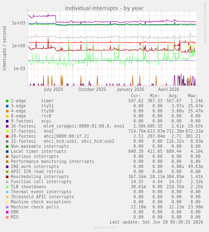Click the swatch for Non-maskable interrupts

point(7,147)
